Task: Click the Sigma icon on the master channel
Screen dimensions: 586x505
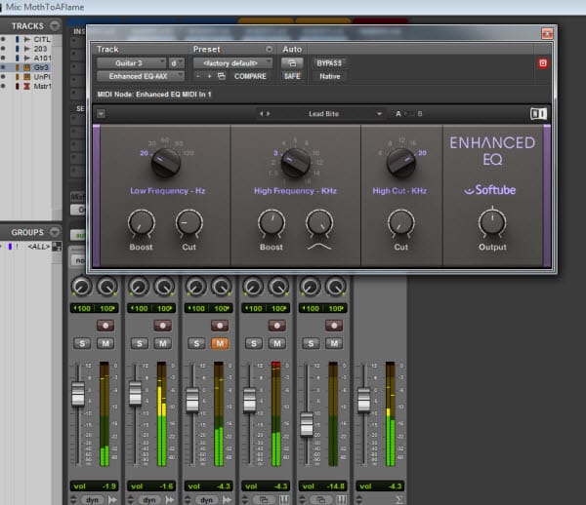Action: click(398, 499)
